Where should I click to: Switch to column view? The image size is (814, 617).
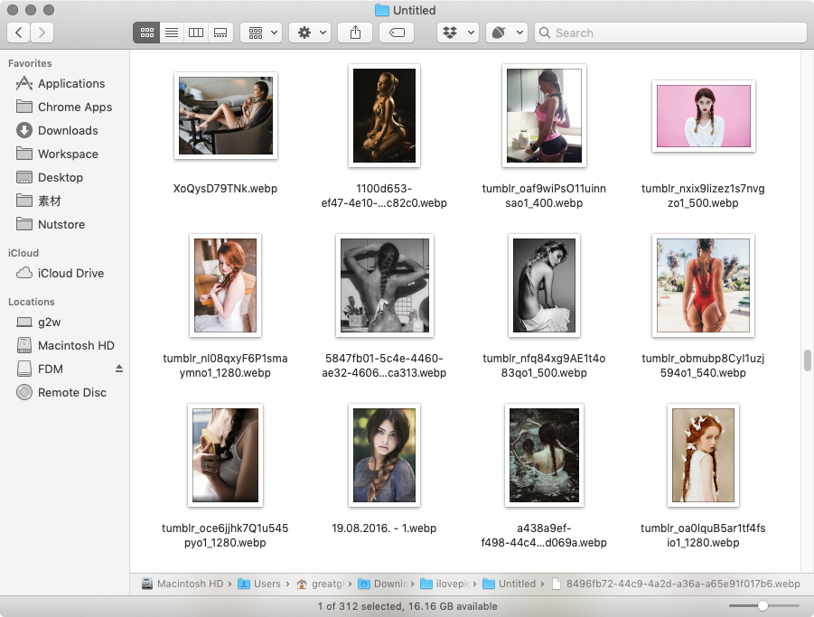[x=196, y=33]
